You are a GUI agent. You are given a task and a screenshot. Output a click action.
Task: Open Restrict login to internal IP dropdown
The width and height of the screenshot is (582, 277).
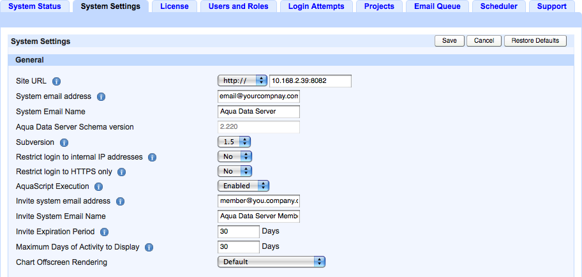pyautogui.click(x=235, y=156)
